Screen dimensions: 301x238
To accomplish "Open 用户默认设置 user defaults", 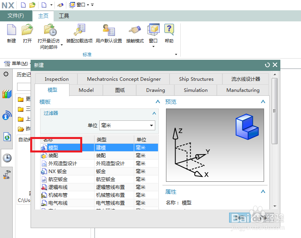I will (109, 30).
